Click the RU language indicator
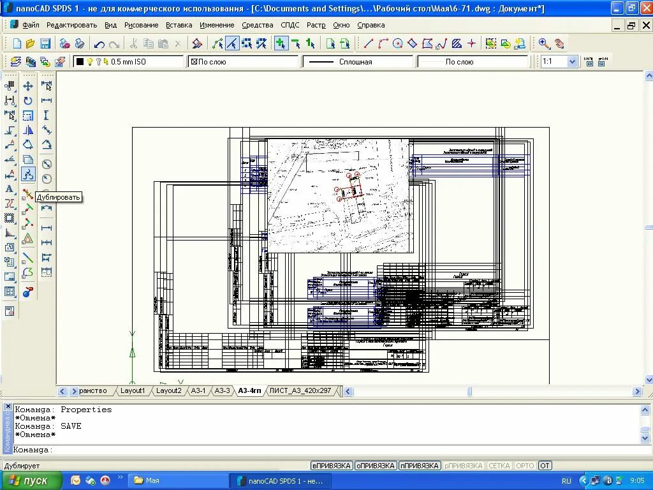 [566, 481]
